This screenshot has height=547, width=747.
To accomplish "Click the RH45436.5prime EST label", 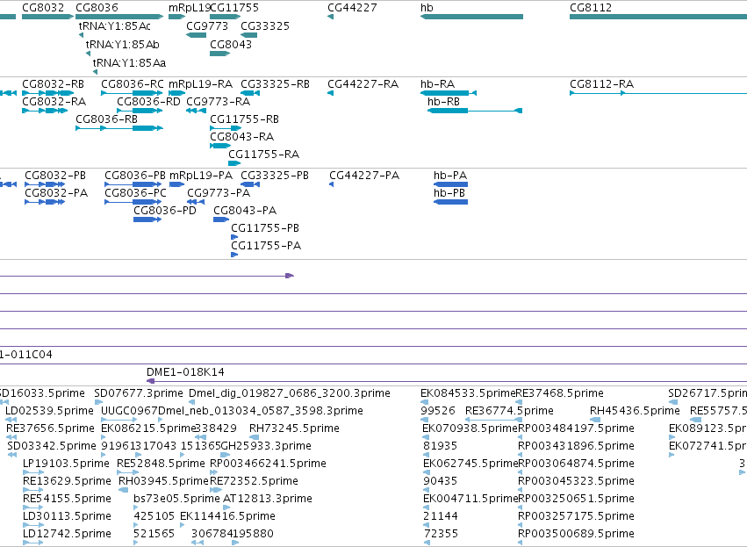I will pyautogui.click(x=635, y=411).
